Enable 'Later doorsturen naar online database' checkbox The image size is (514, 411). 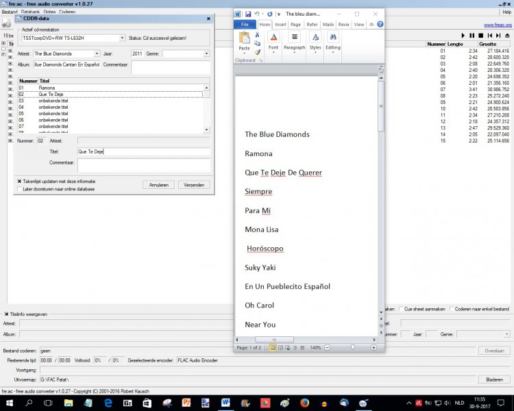pos(20,188)
